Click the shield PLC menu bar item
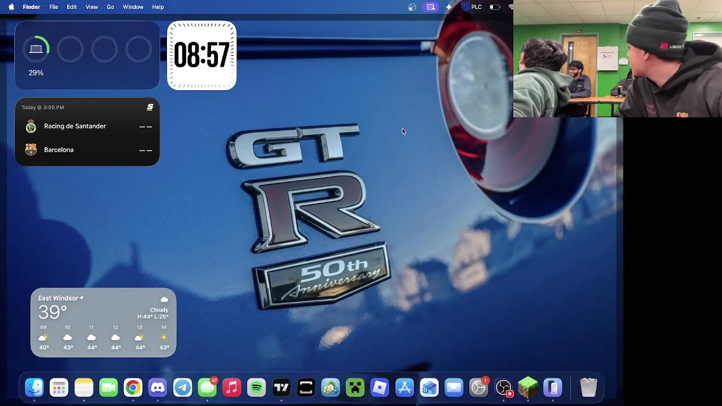The image size is (722, 406). [472, 7]
